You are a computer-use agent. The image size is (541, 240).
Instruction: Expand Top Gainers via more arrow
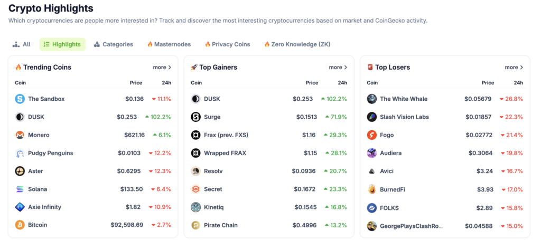pos(338,68)
